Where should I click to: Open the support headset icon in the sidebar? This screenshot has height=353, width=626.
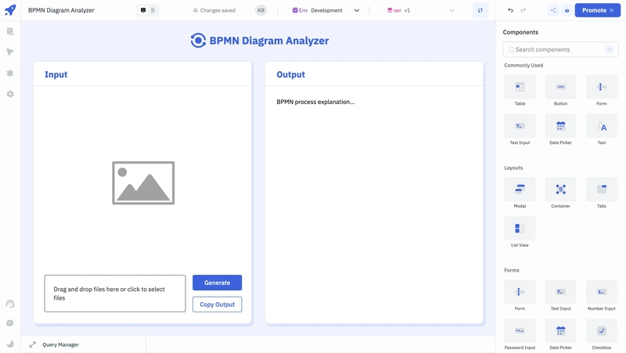click(x=10, y=304)
